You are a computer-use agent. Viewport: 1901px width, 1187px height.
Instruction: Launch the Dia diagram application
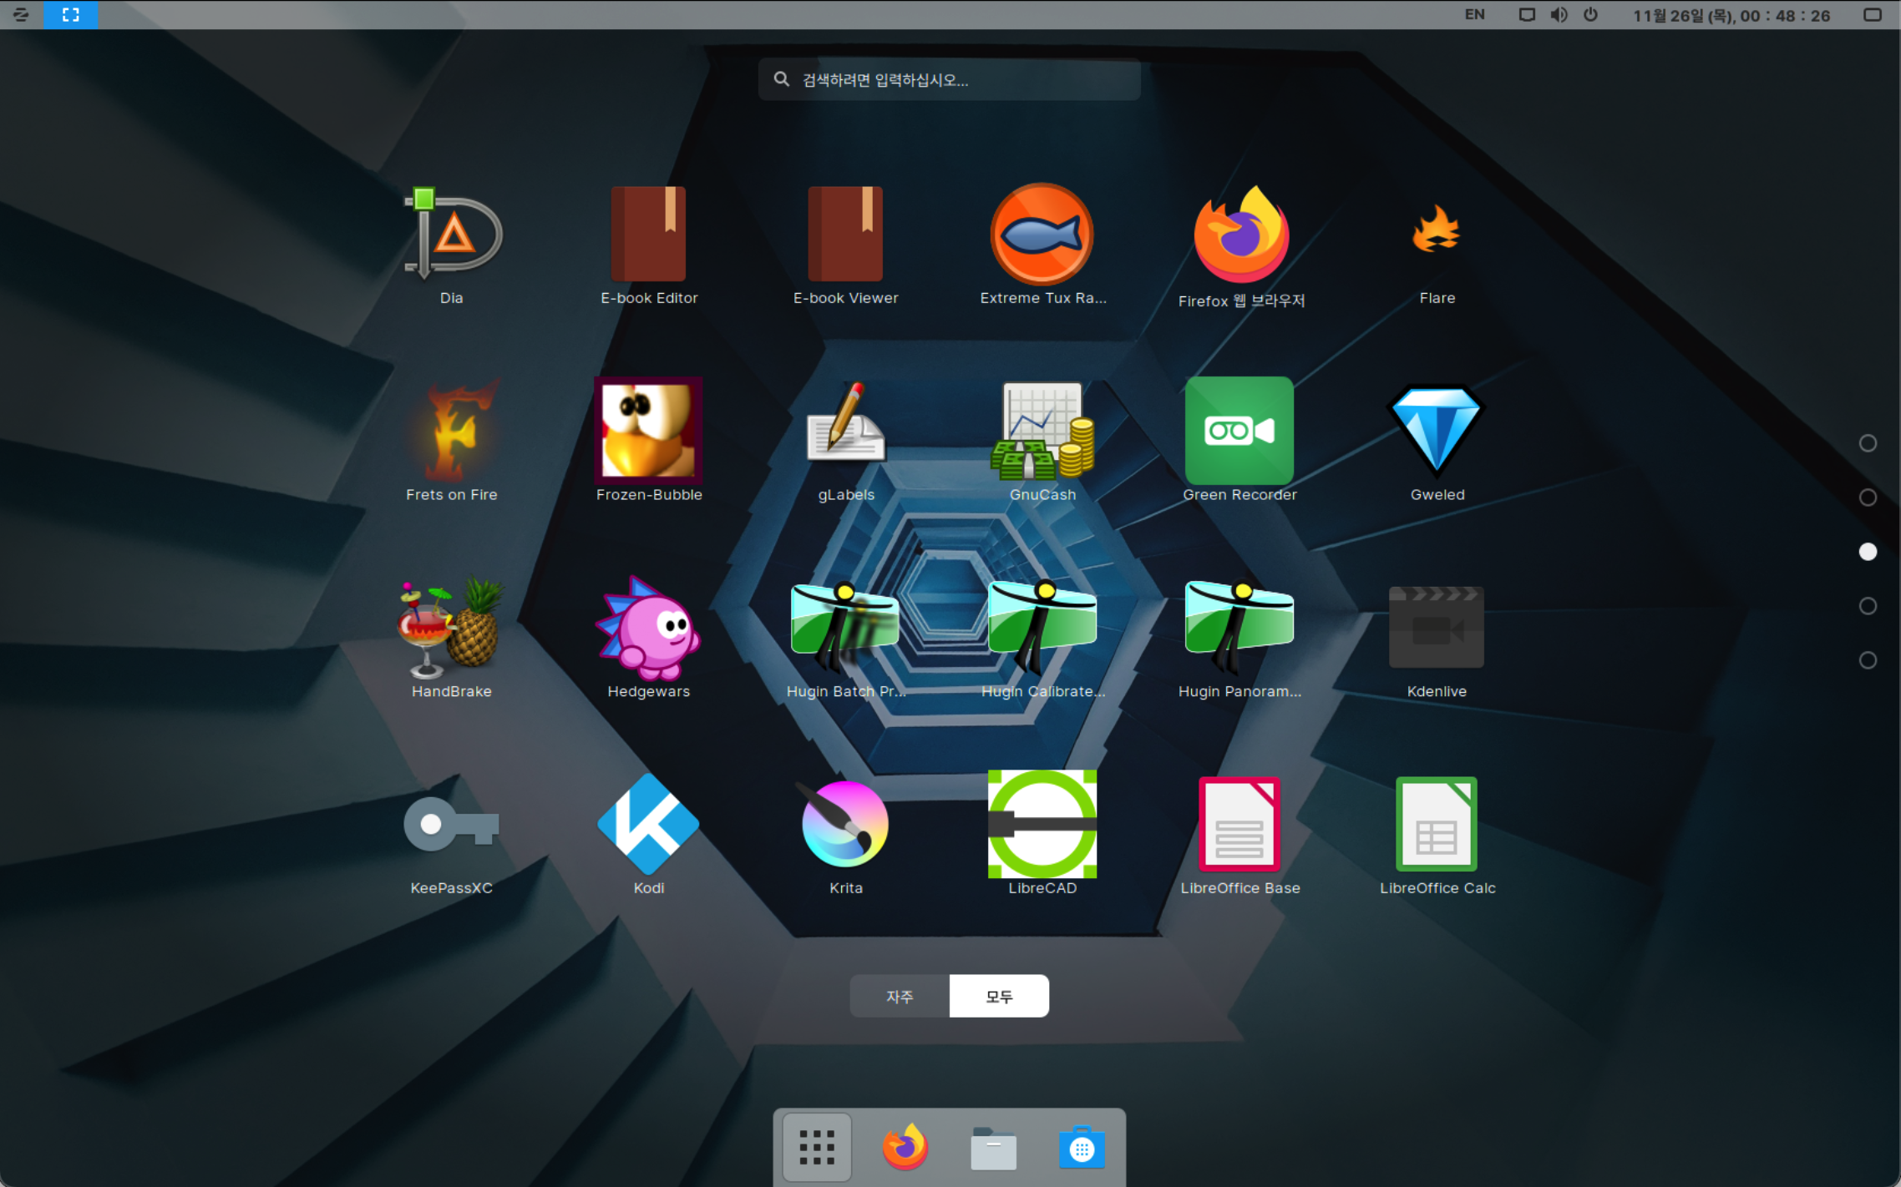tap(452, 245)
